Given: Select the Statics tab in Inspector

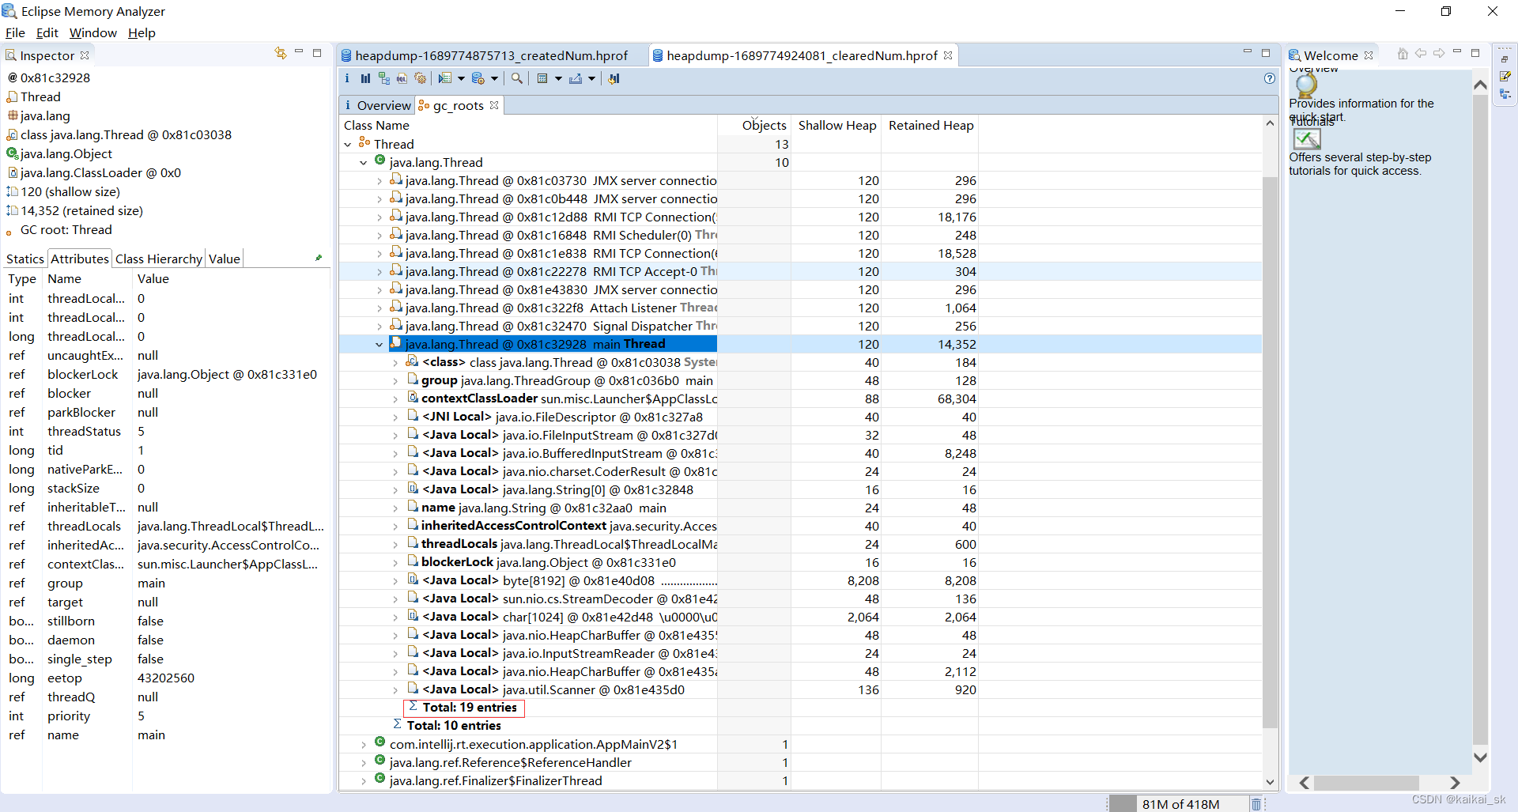Looking at the screenshot, I should (25, 259).
